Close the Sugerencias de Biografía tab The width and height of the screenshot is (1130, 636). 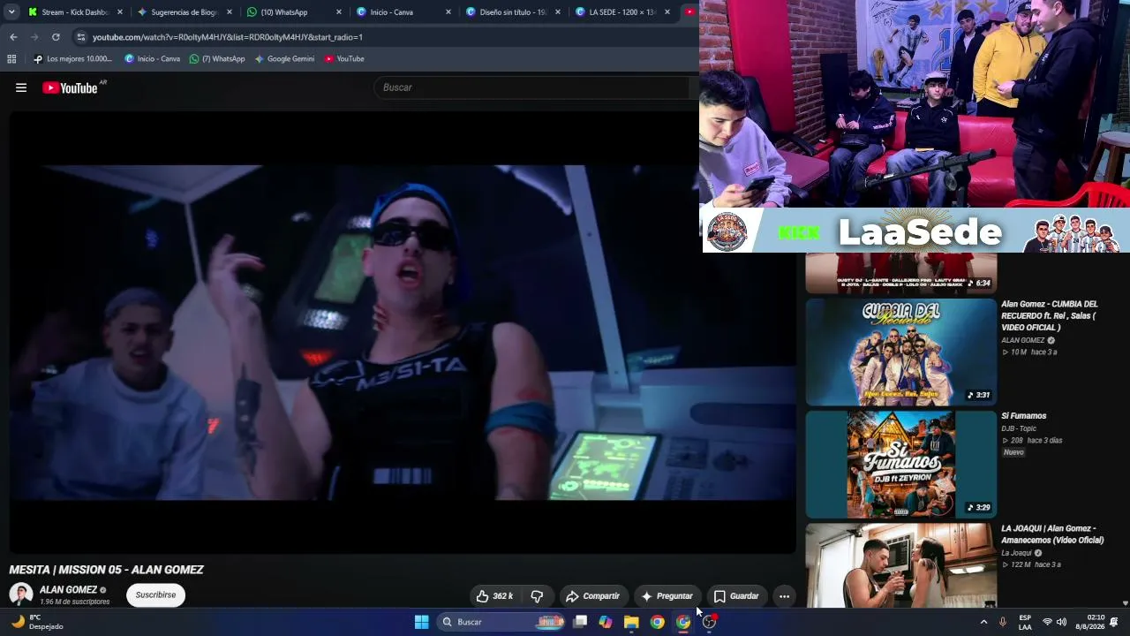point(229,12)
